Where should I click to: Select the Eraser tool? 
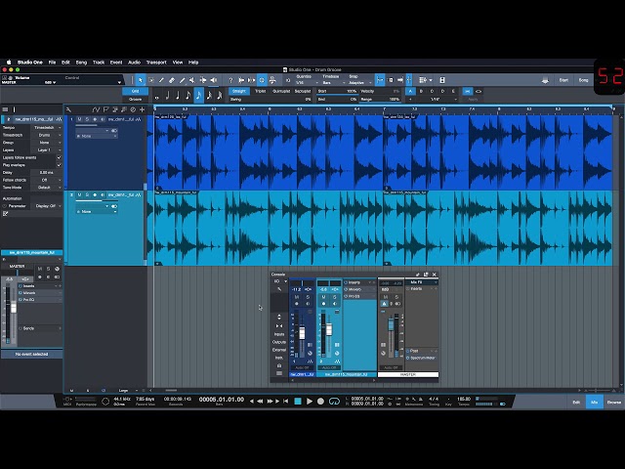click(172, 80)
